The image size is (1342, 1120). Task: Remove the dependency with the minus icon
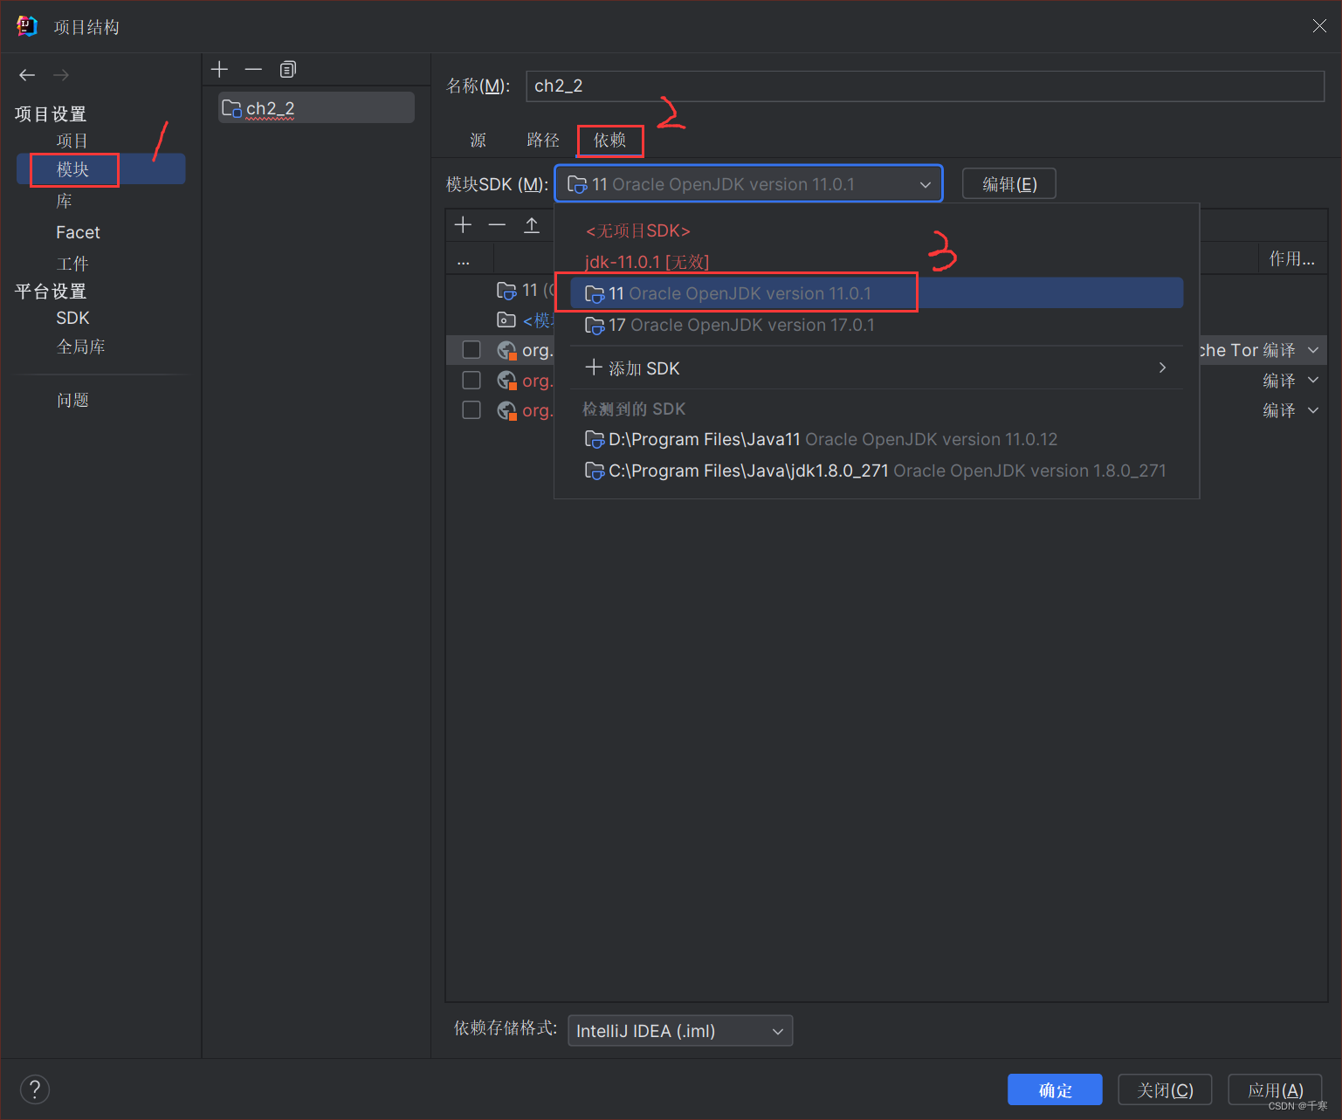497,225
